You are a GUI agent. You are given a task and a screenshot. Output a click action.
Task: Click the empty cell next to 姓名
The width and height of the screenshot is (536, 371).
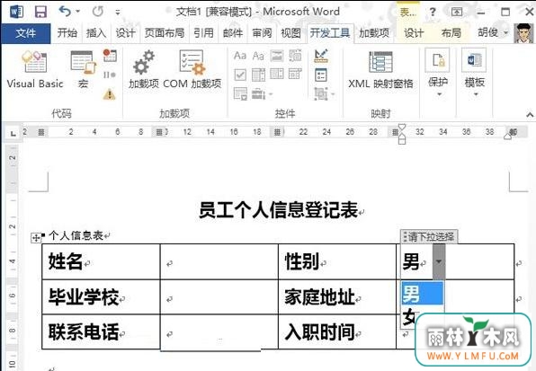(219, 261)
